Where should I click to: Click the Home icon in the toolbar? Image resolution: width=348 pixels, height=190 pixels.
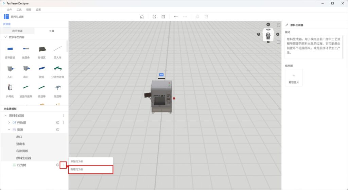142,17
